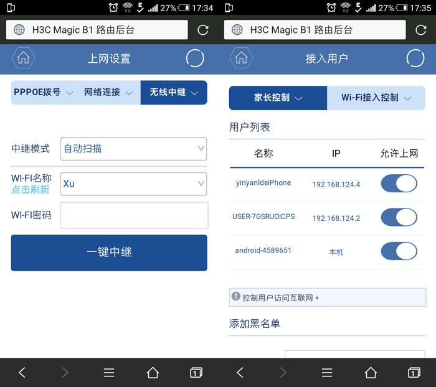Reload page in the right browser address bar
This screenshot has height=387, width=436.
tap(420, 30)
